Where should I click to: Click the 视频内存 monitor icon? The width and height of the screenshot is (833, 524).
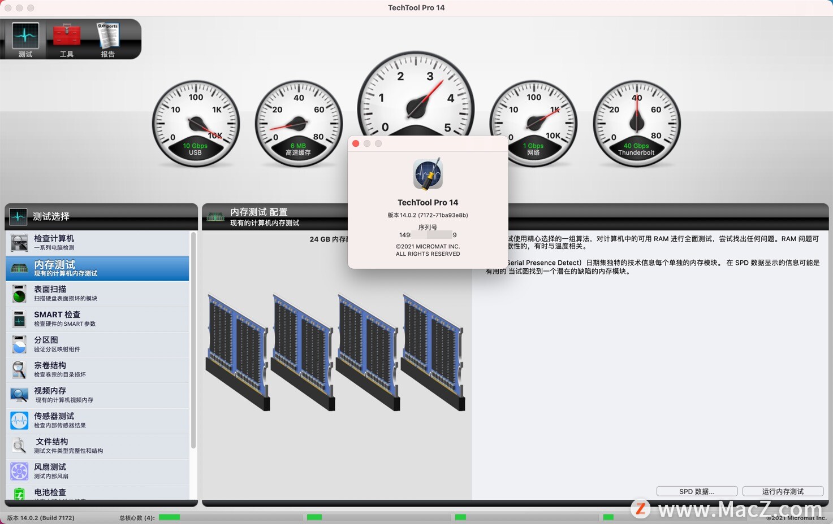[19, 395]
